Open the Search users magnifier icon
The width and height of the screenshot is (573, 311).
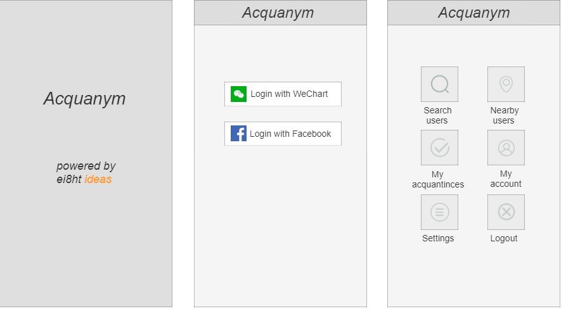click(439, 84)
